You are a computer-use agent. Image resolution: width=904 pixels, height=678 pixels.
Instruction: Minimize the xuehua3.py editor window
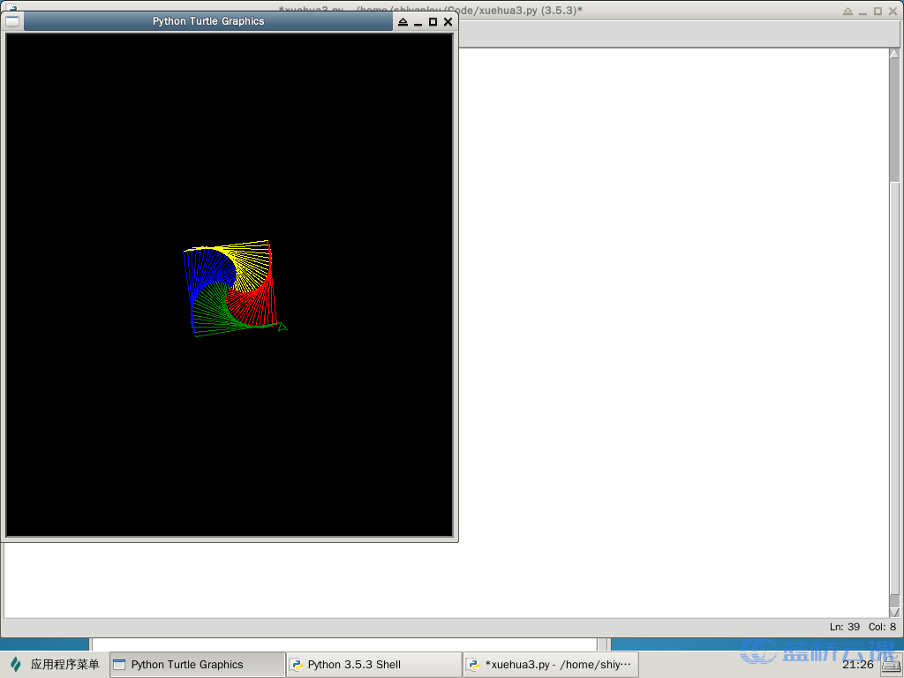point(863,11)
